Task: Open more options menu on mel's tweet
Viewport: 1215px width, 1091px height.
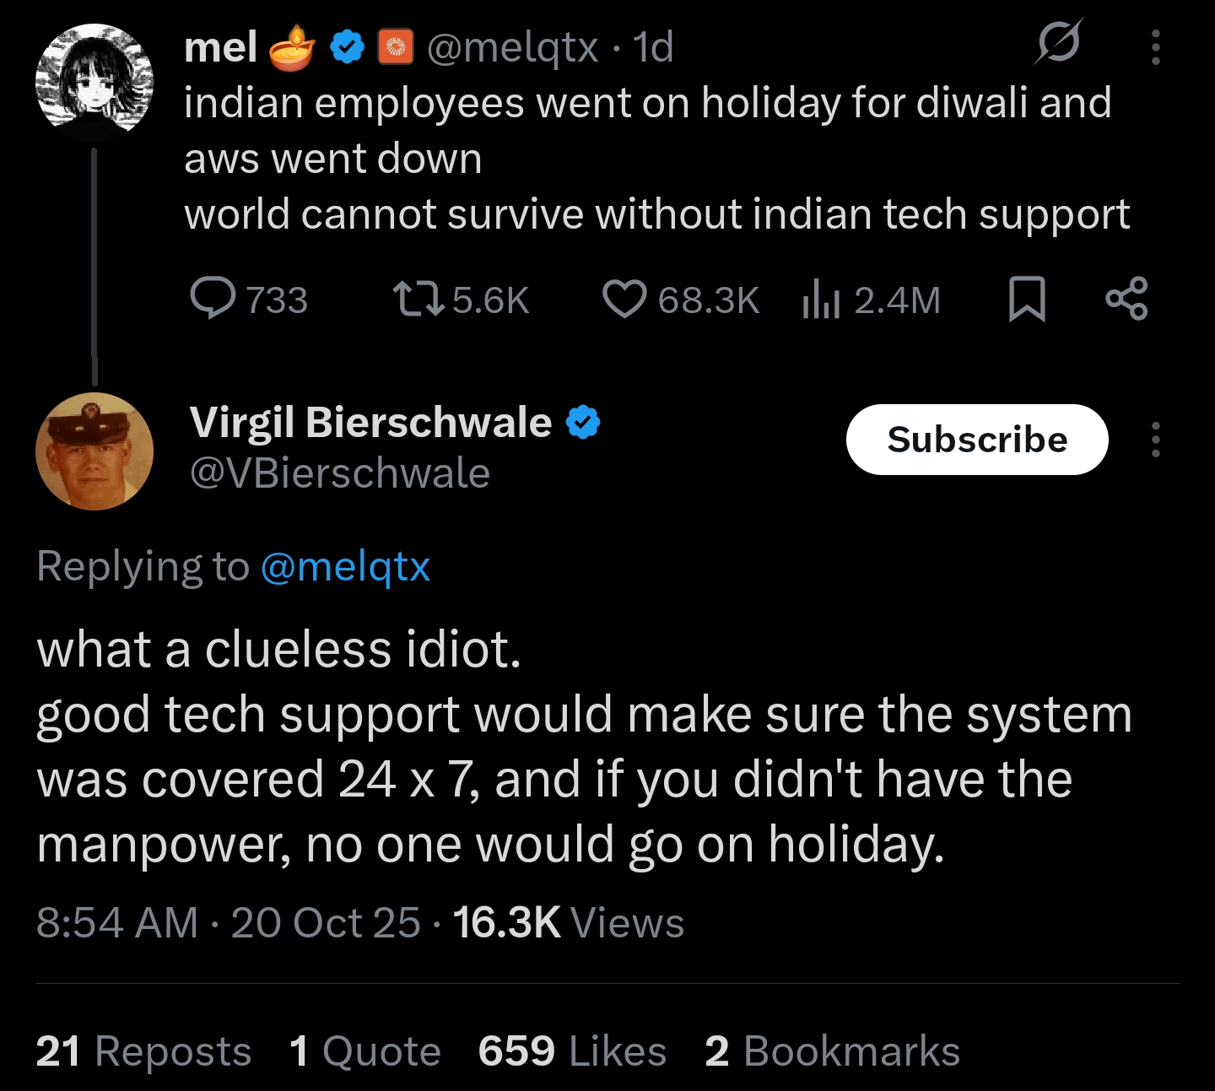Action: (x=1155, y=47)
